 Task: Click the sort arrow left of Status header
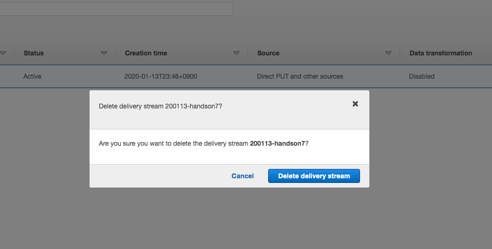(3, 53)
